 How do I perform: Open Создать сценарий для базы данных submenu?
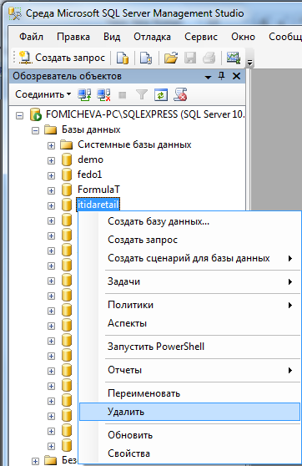(x=189, y=258)
